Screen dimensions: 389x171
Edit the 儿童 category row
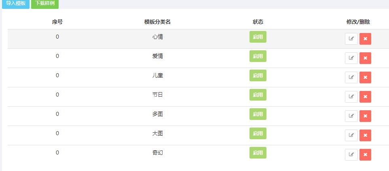351,77
